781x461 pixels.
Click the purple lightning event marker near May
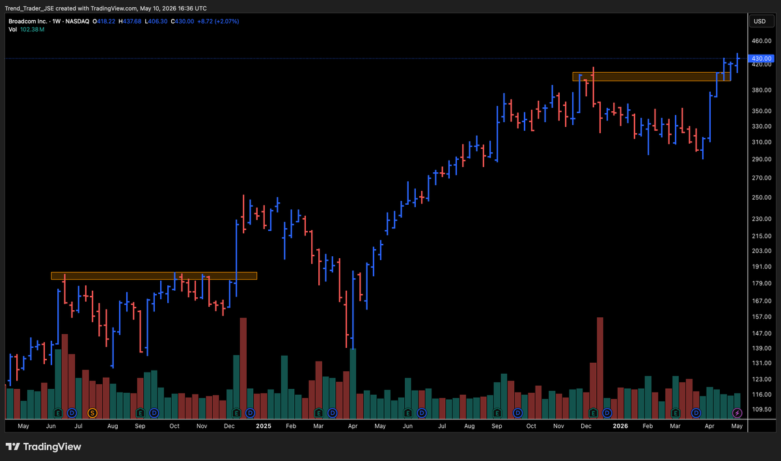[737, 412]
